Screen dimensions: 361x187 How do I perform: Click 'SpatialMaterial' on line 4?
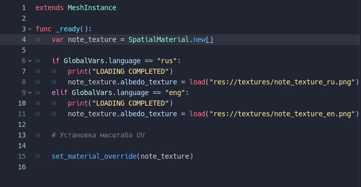point(159,39)
